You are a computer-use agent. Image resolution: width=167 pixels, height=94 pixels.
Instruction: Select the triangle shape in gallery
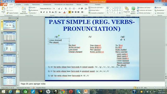pyautogui.click(x=108, y=10)
